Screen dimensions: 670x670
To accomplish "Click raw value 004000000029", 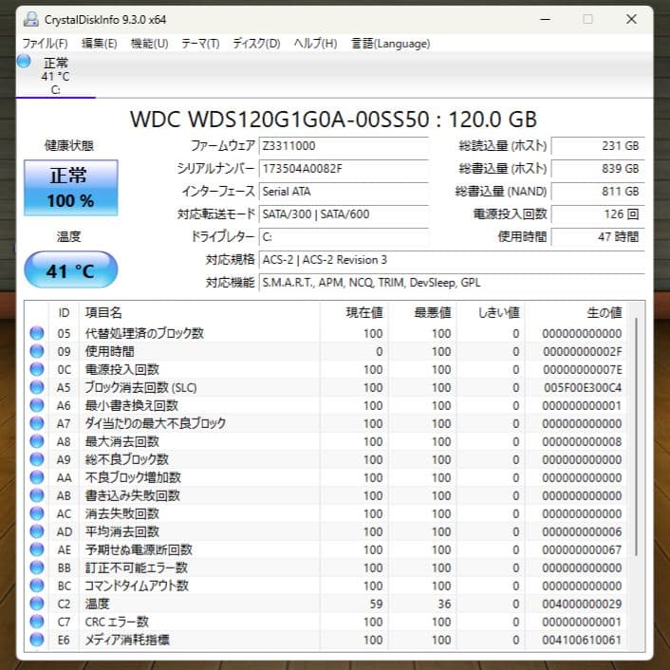I will click(x=583, y=604).
